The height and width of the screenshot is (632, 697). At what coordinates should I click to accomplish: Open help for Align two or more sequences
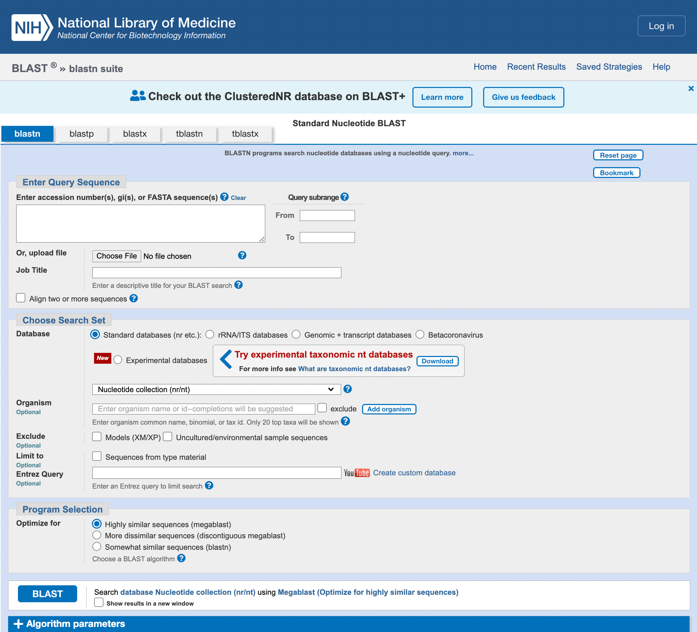[133, 298]
